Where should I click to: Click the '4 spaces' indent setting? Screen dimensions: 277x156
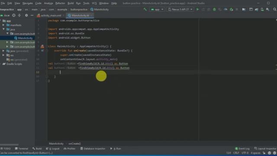[256, 153]
